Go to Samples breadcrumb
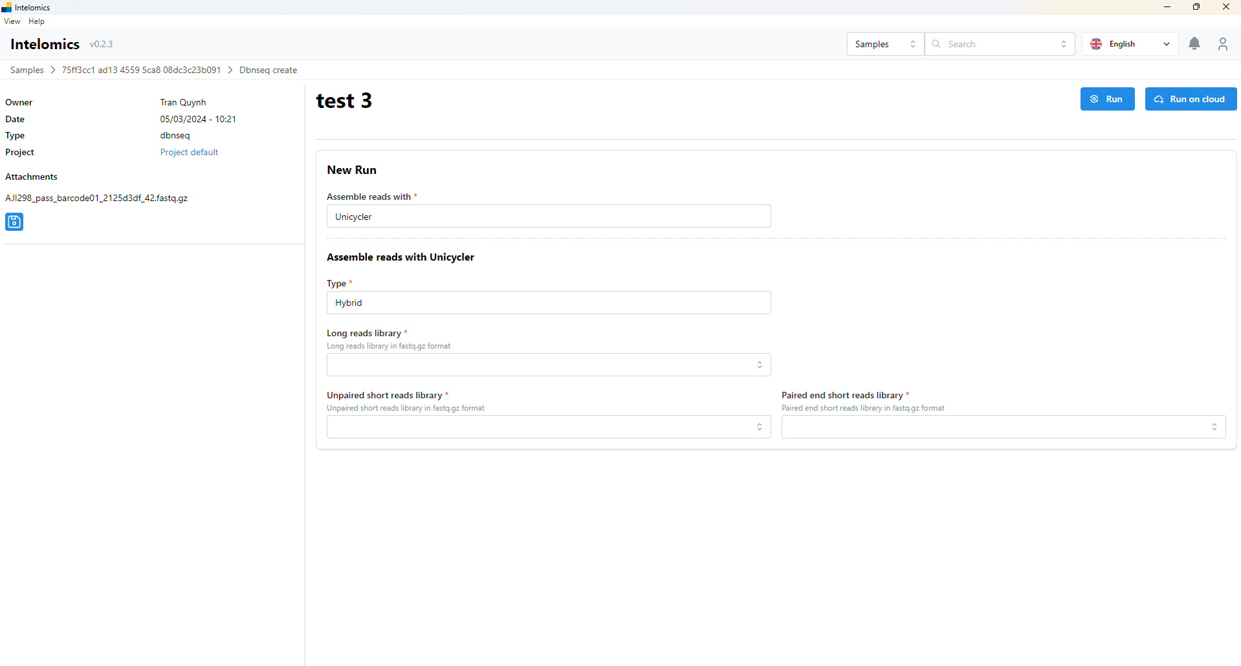This screenshot has height=666, width=1241. pos(27,70)
